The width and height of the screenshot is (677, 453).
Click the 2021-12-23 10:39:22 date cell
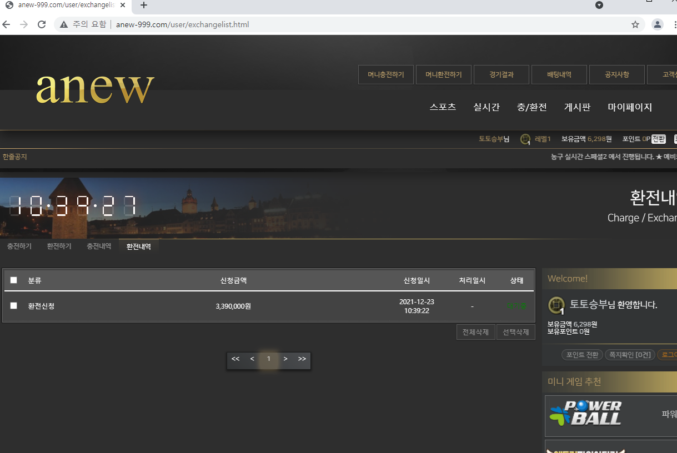(x=417, y=306)
